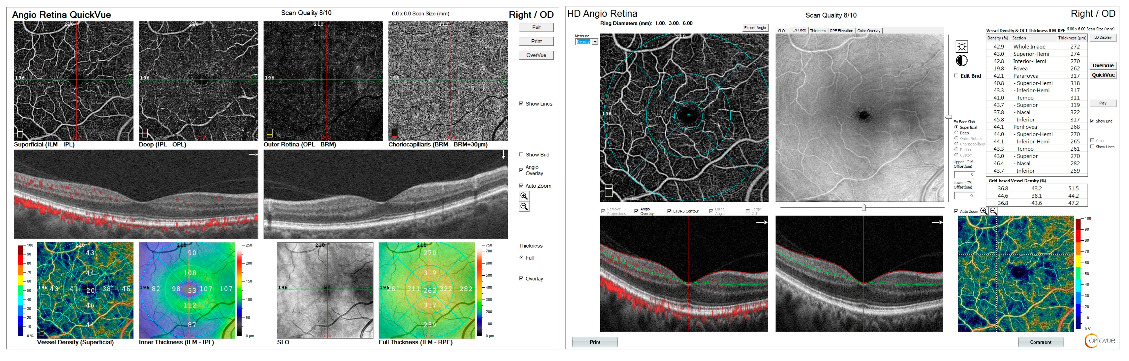Toggle ETDRS Contour checkbox
The width and height of the screenshot is (1129, 361).
(669, 211)
